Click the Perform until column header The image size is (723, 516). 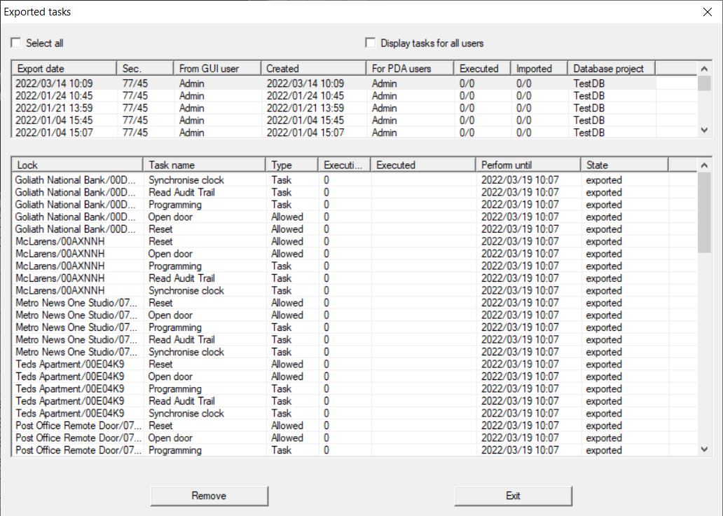528,165
